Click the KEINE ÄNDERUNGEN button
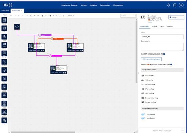187x133 pixels. [x=162, y=131]
